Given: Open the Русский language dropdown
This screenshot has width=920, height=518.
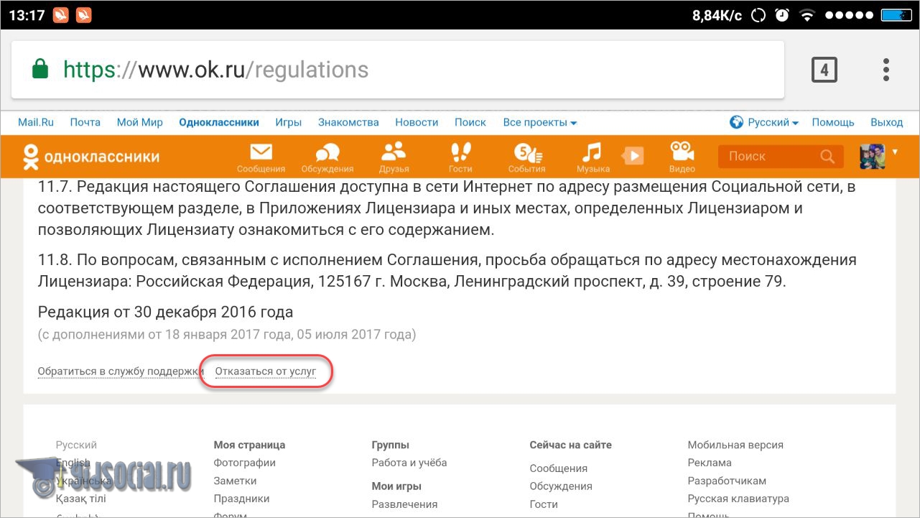Looking at the screenshot, I should [x=765, y=122].
